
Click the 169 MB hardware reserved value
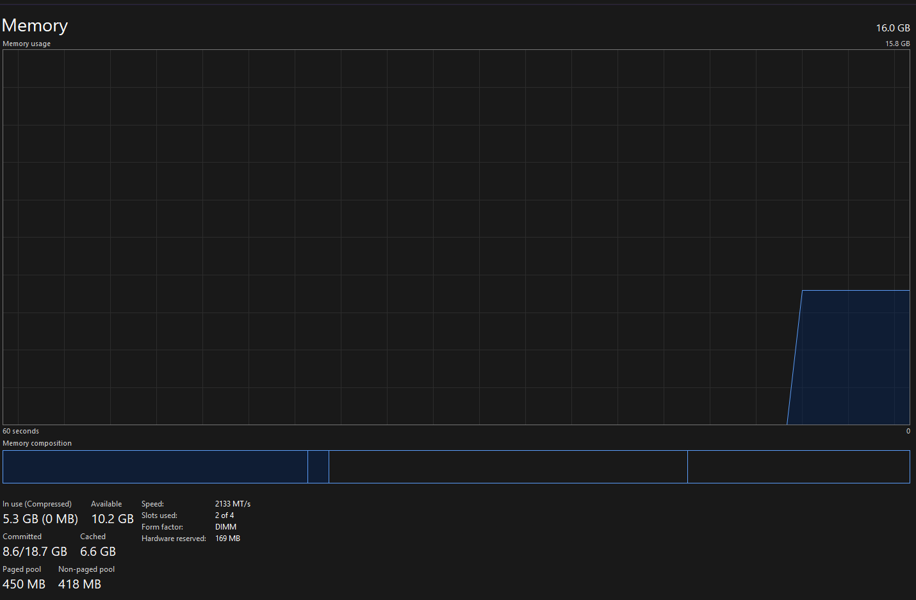[x=227, y=539]
